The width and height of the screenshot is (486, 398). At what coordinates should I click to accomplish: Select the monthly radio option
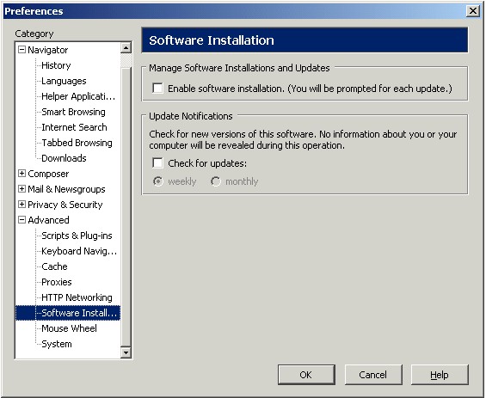[x=216, y=181]
